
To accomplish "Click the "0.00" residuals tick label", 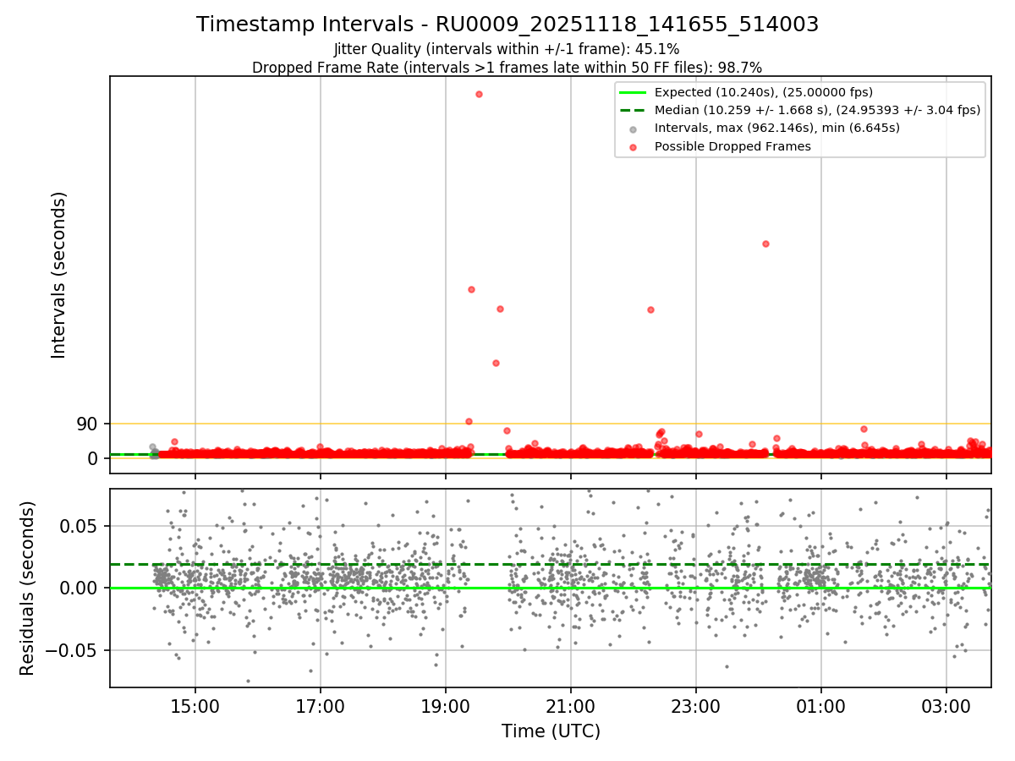I will [x=80, y=588].
